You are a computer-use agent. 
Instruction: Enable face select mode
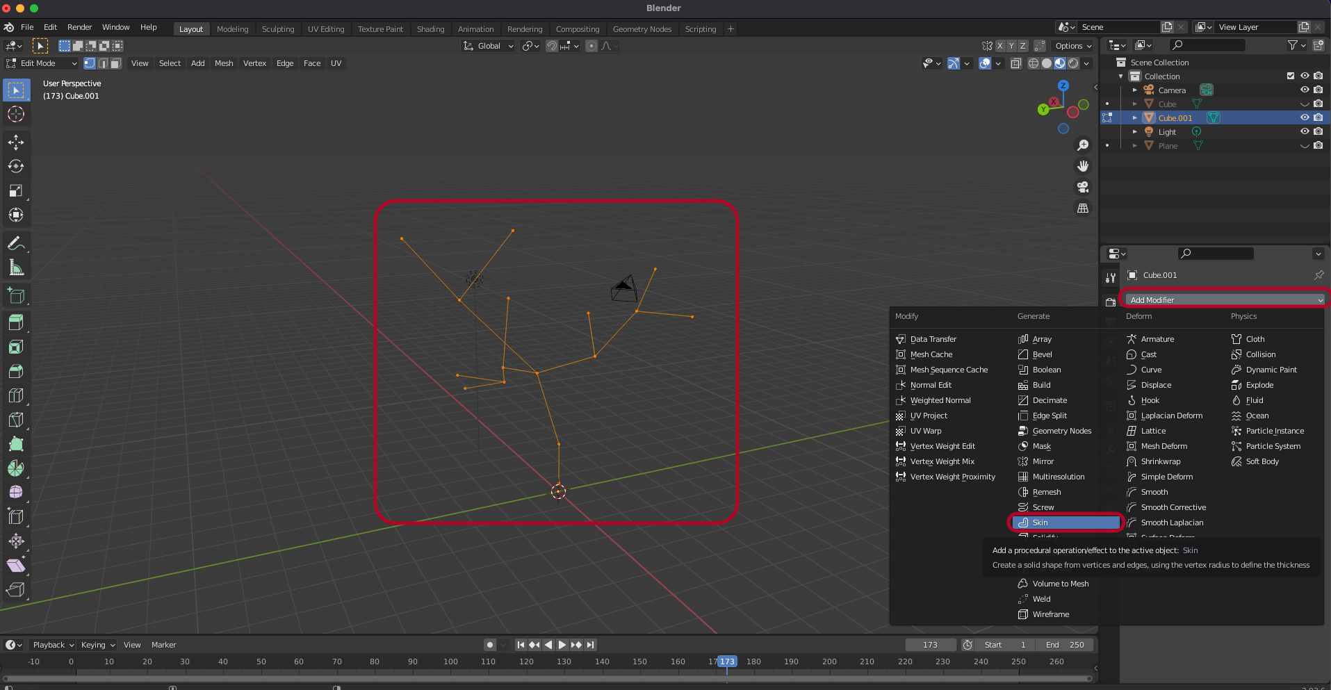coord(116,63)
